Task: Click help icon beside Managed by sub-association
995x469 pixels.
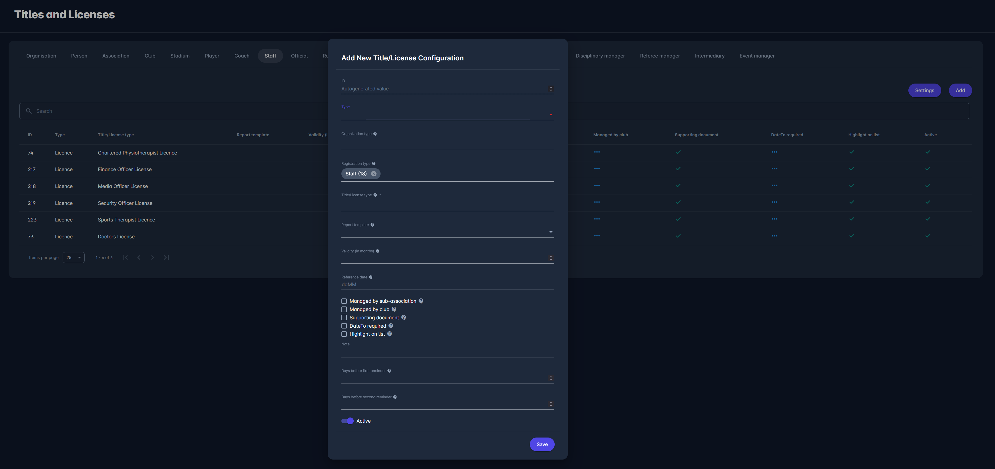Action: click(x=421, y=301)
